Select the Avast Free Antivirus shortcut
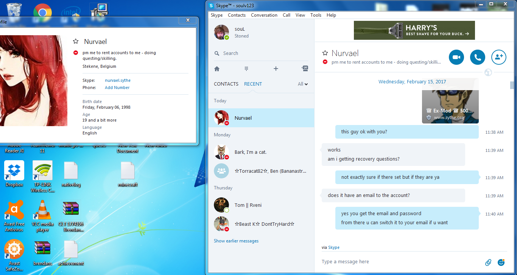 [14, 216]
